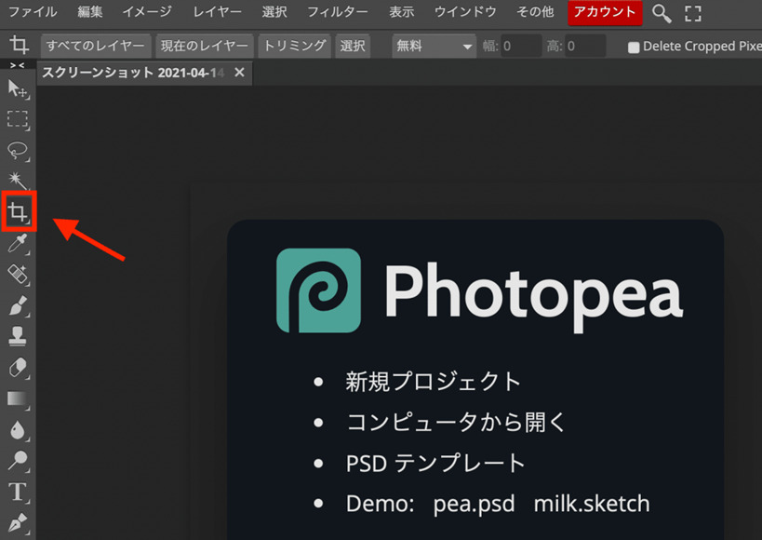Select the Eyedropper tool
The image size is (762, 540).
(18, 244)
